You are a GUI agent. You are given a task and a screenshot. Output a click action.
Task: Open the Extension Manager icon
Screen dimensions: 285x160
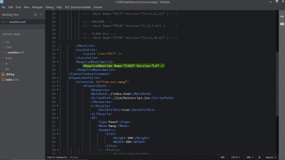click(x=282, y=24)
